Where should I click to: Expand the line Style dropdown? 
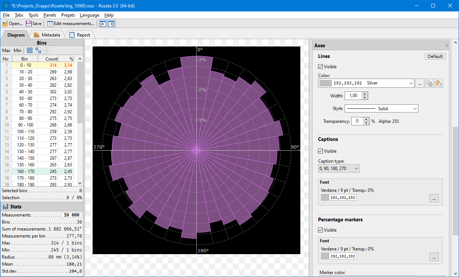tap(415, 109)
